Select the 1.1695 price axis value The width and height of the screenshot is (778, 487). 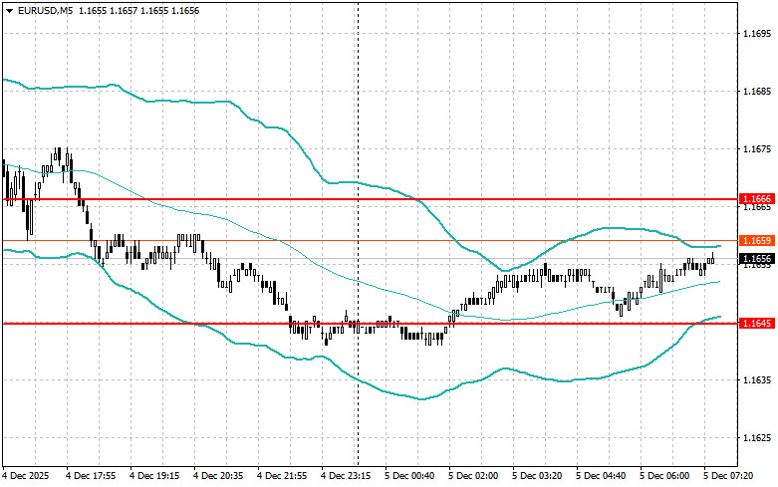[x=757, y=33]
